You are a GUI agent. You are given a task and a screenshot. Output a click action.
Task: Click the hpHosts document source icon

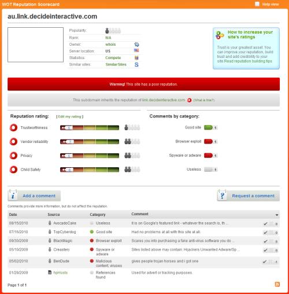click(50, 272)
